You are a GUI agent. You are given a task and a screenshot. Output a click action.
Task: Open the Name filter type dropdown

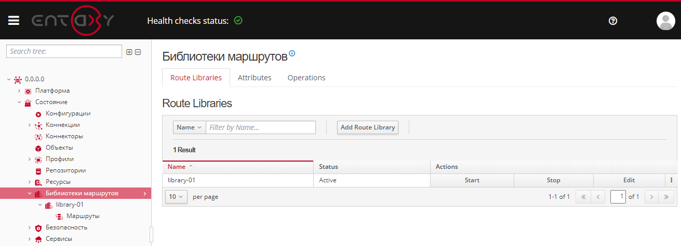pos(189,127)
